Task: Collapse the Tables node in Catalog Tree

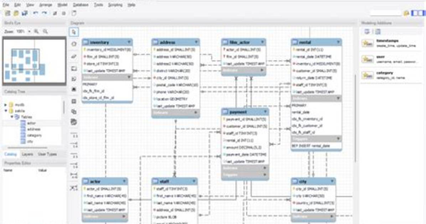Action: [12, 117]
